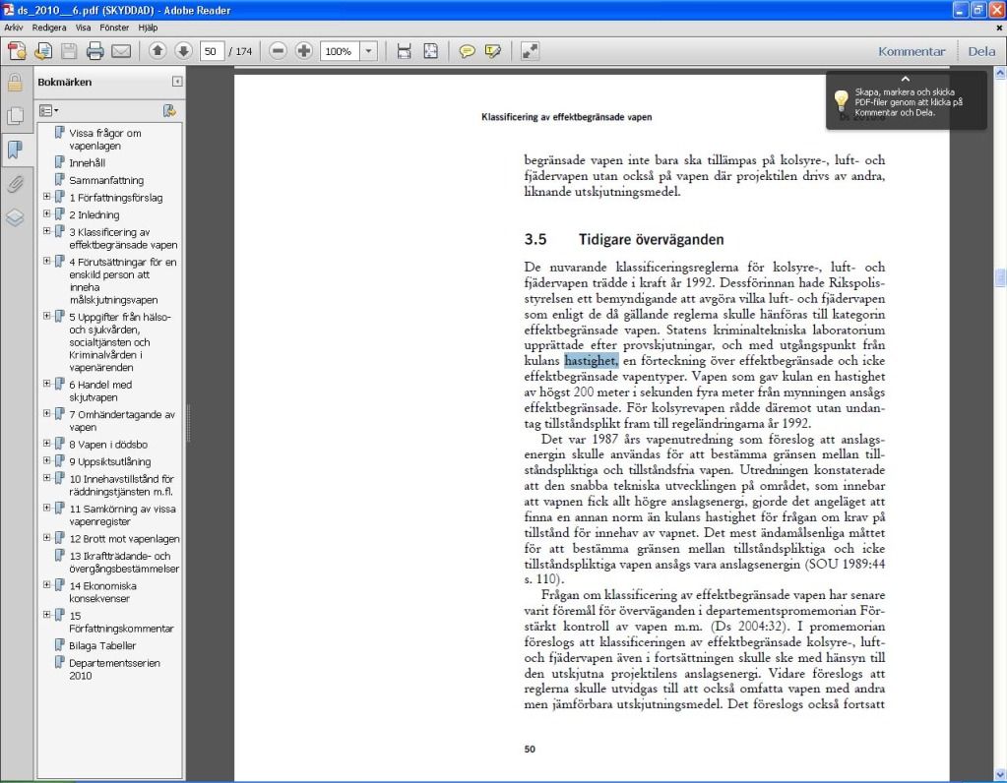Go to 'Vissa frågor om vapenlagen' bookmark
Image resolution: width=1007 pixels, height=783 pixels.
click(x=105, y=140)
